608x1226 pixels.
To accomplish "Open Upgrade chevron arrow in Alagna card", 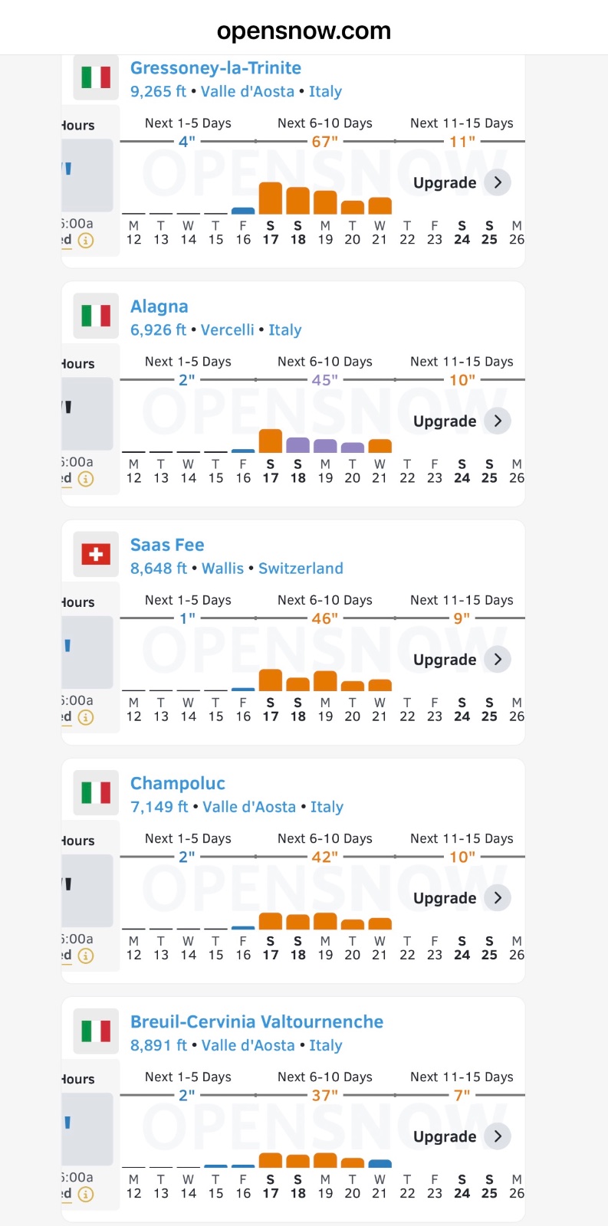I will pos(498,421).
